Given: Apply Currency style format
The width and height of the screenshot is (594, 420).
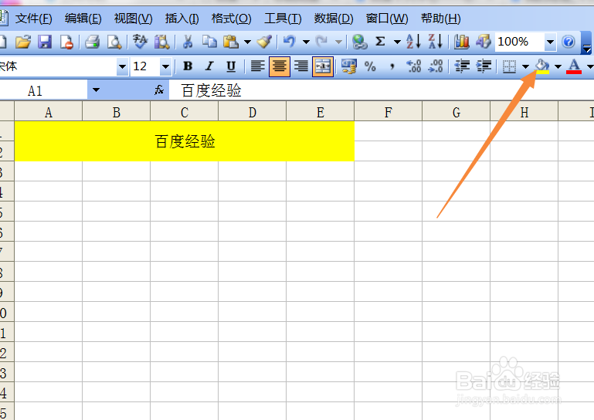Looking at the screenshot, I should tap(348, 66).
